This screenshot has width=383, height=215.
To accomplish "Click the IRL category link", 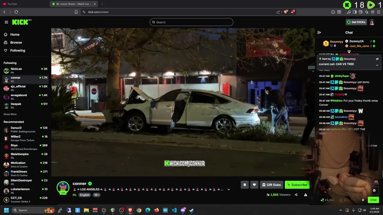I will (75, 195).
